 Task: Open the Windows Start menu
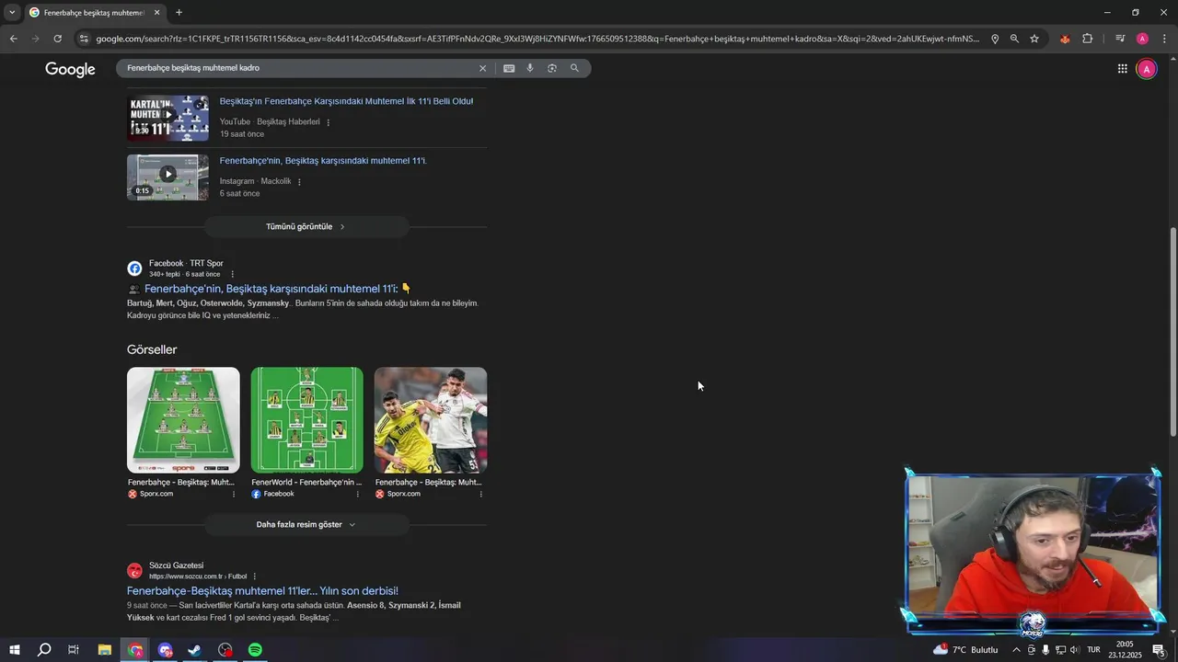point(15,650)
